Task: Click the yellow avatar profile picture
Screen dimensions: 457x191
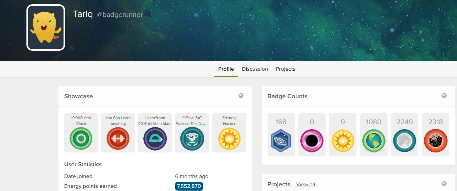Action: (46, 28)
